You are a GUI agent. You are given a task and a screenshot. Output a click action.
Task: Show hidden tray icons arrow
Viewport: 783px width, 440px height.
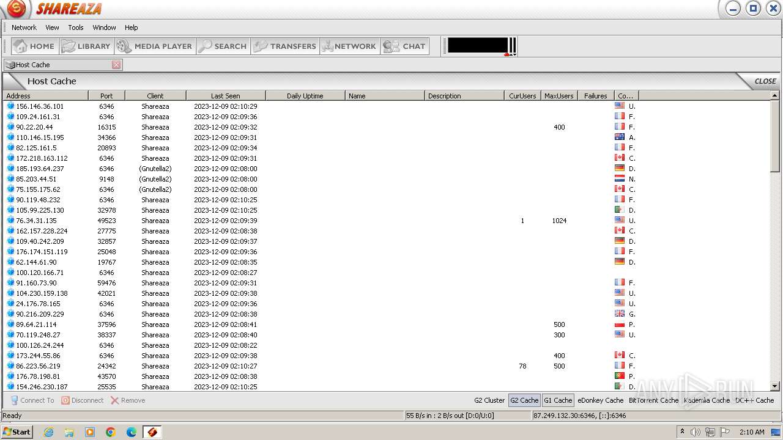click(682, 432)
